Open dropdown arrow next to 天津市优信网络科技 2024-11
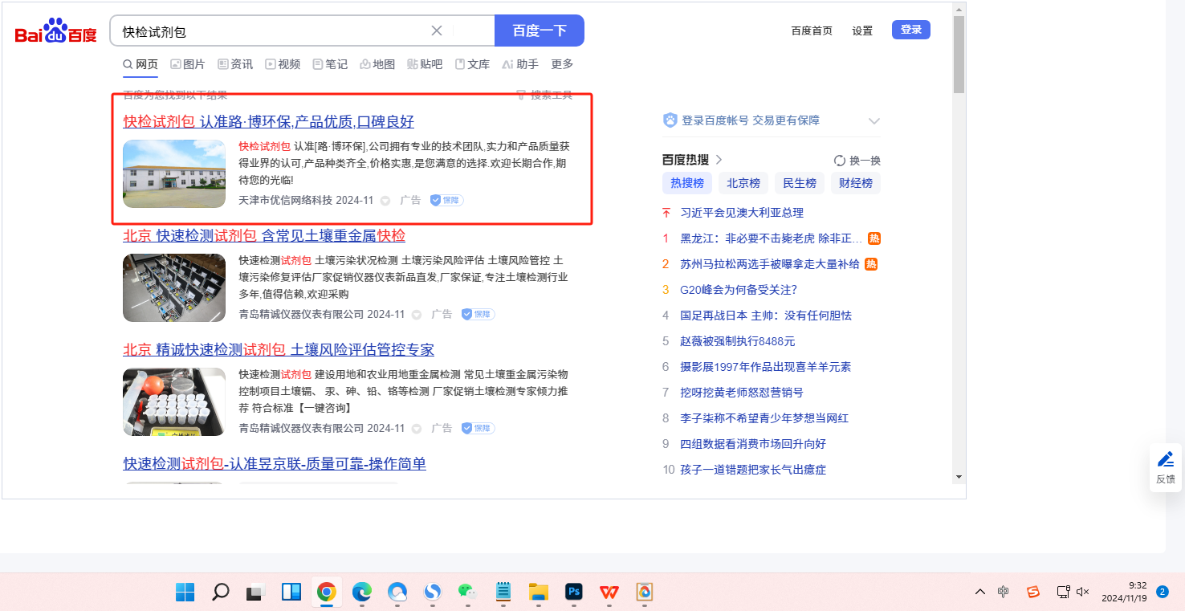 [385, 200]
